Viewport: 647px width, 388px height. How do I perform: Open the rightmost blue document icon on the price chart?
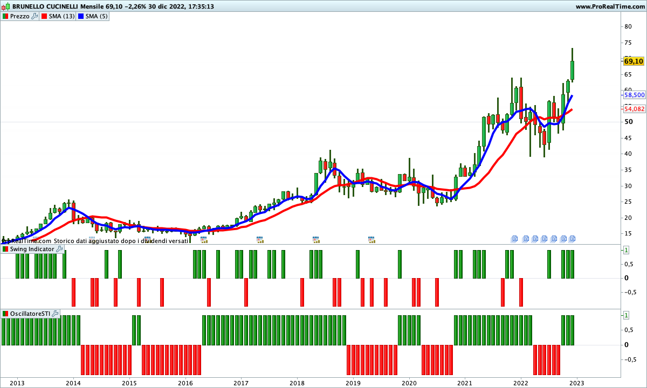573,238
